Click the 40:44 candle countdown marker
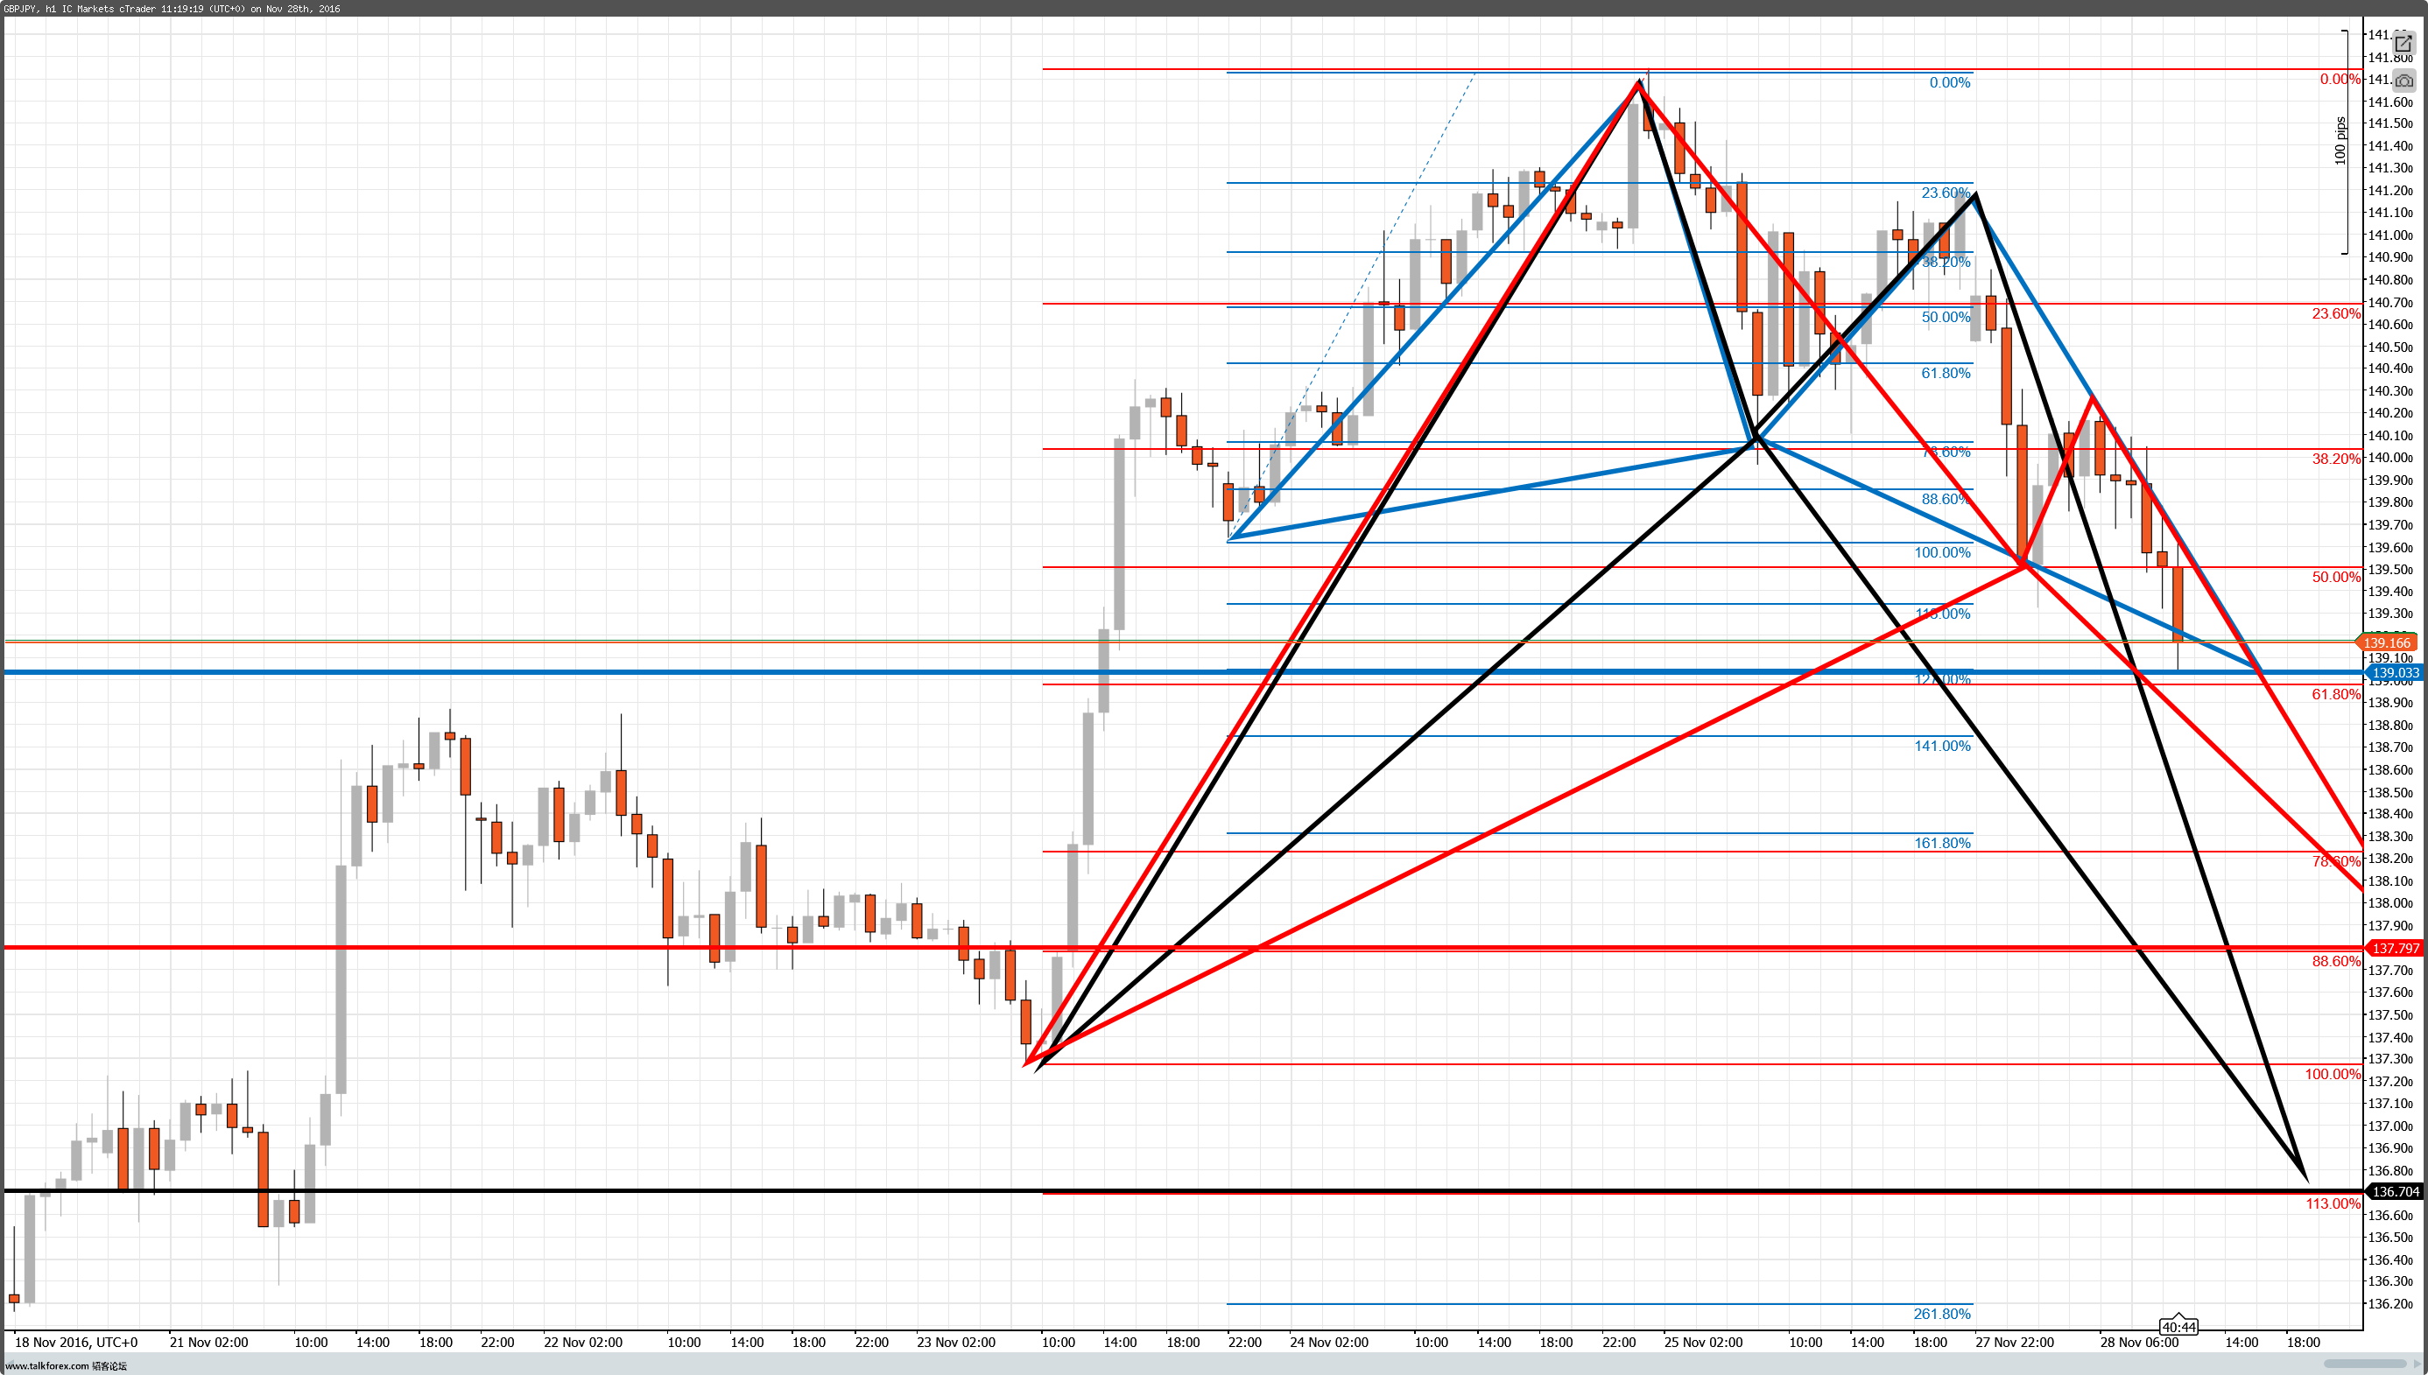 [2178, 1327]
